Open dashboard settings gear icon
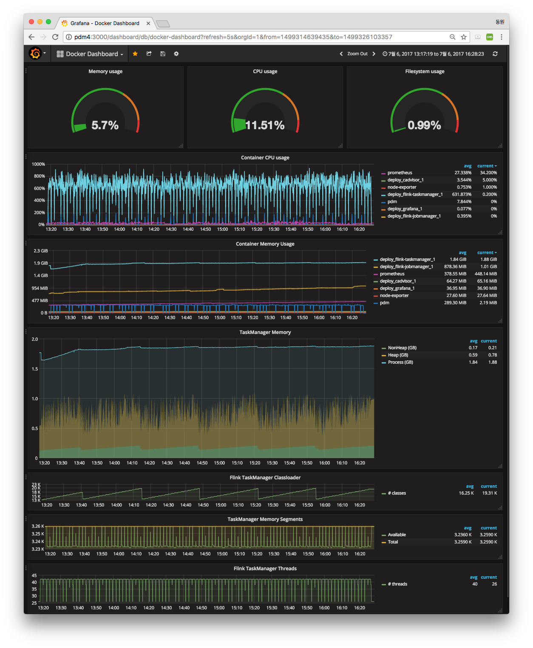Screen dimensions: 533x648 [x=176, y=54]
